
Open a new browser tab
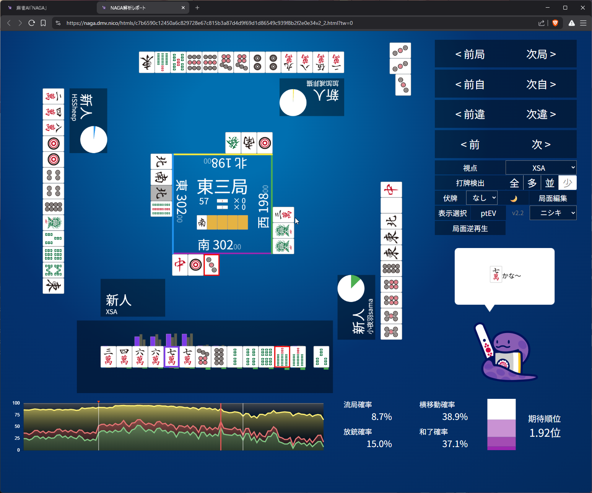(x=197, y=8)
